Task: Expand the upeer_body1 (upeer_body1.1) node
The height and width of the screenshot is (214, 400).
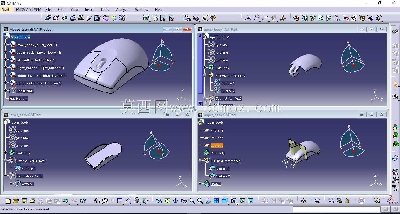Action: coord(6,52)
